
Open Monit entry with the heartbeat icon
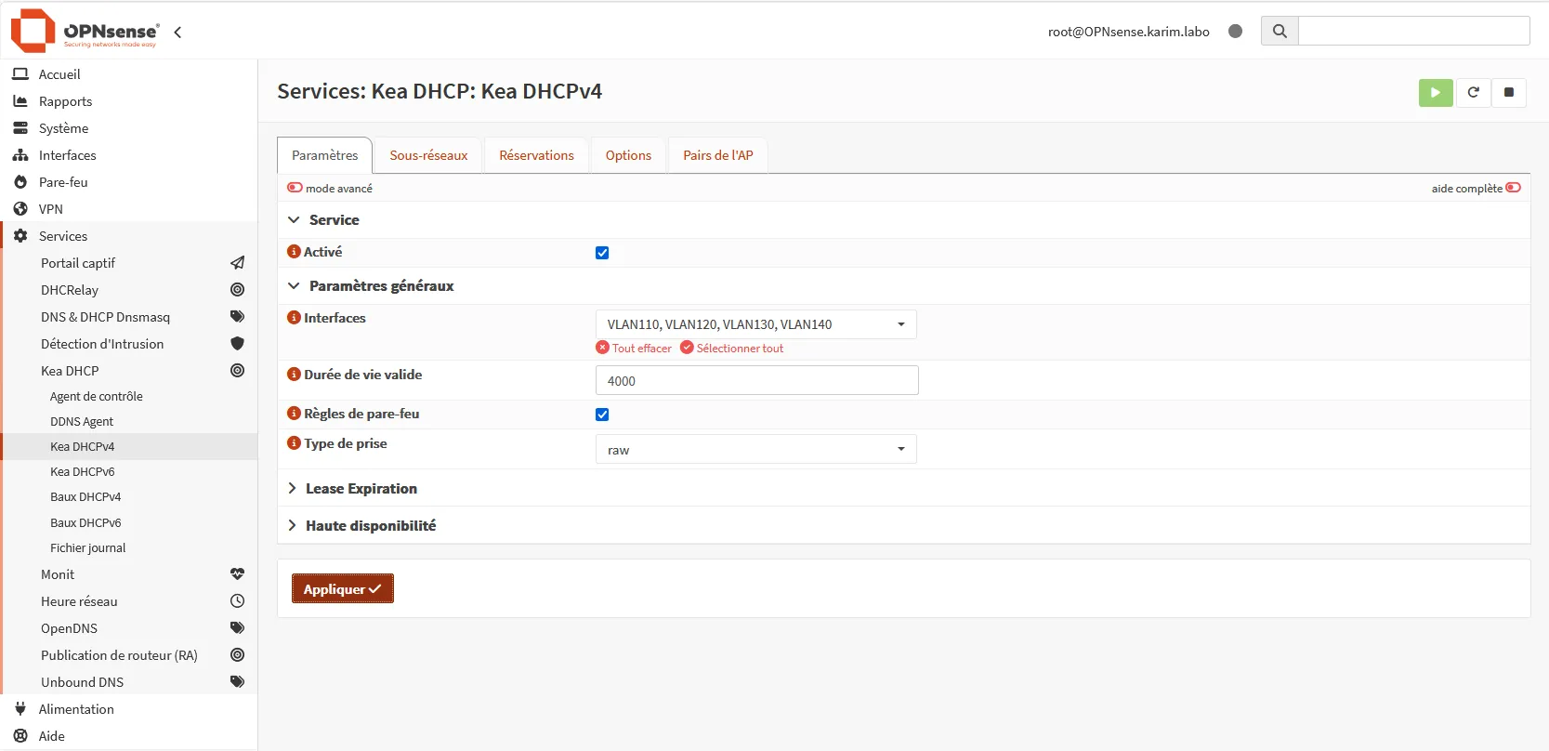click(237, 574)
